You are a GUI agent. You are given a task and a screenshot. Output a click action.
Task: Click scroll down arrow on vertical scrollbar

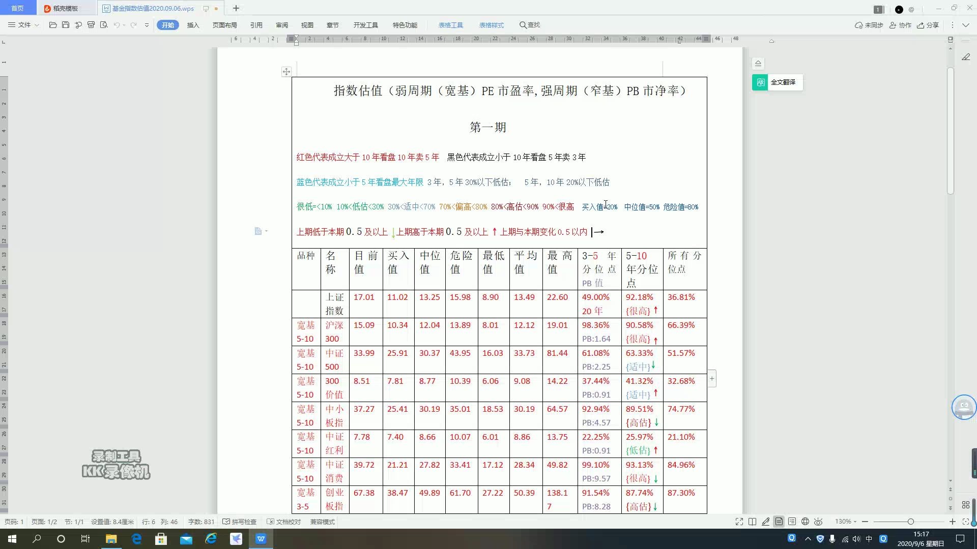[x=950, y=481]
